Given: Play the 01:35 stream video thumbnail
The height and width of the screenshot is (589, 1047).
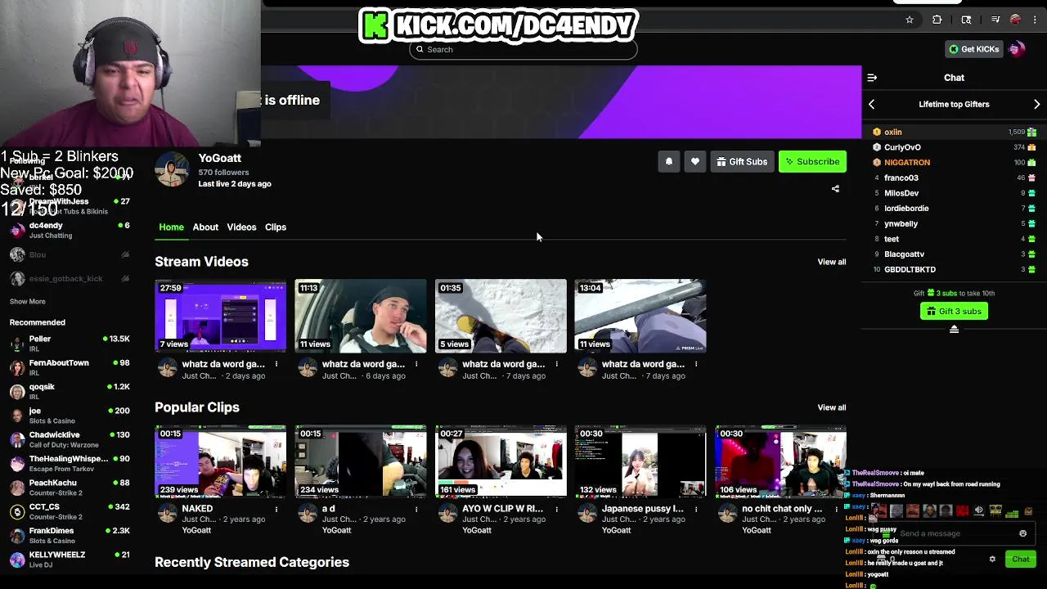Looking at the screenshot, I should [x=501, y=316].
